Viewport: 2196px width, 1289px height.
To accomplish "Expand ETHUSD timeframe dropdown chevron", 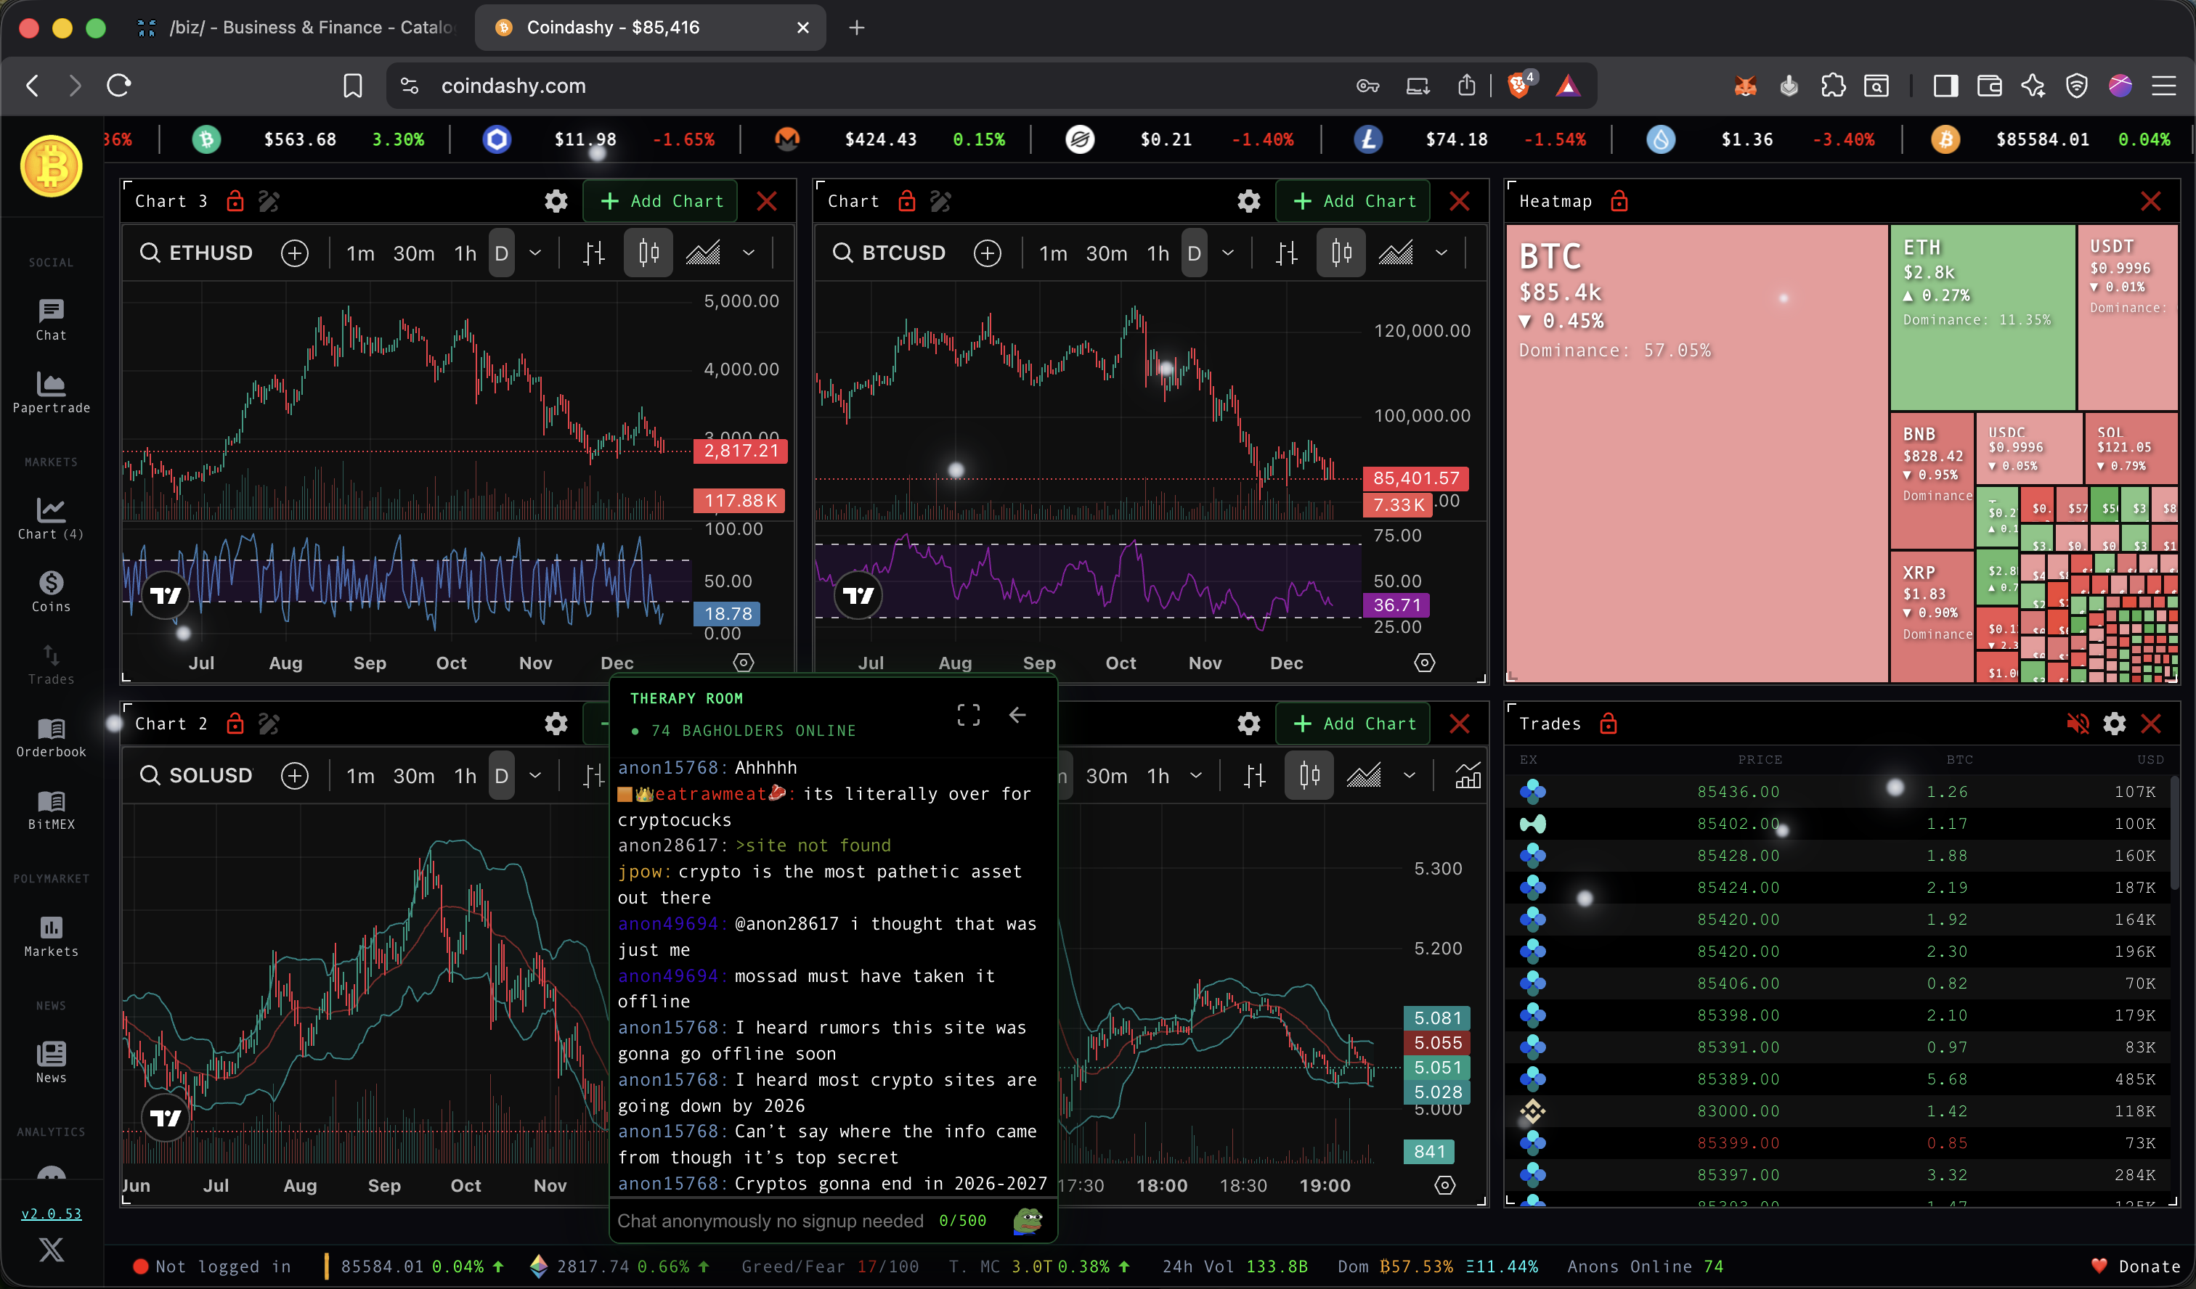I will tap(535, 253).
